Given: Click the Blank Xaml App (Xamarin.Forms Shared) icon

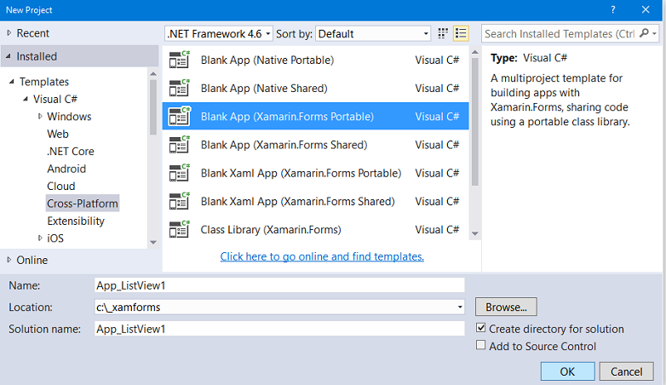Looking at the screenshot, I should pyautogui.click(x=179, y=201).
